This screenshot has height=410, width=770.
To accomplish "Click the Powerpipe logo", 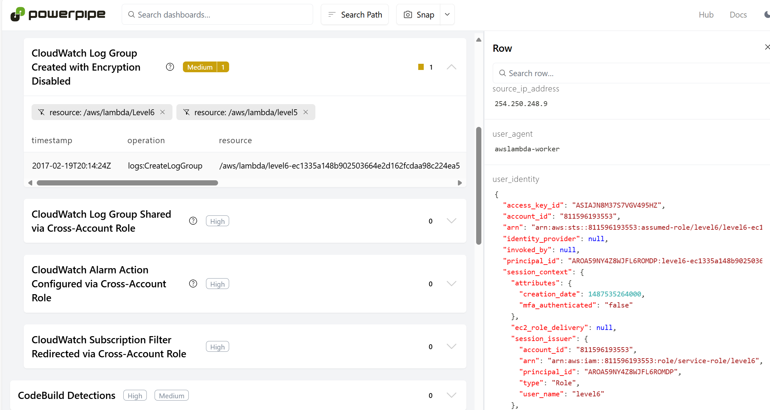I will pyautogui.click(x=58, y=14).
